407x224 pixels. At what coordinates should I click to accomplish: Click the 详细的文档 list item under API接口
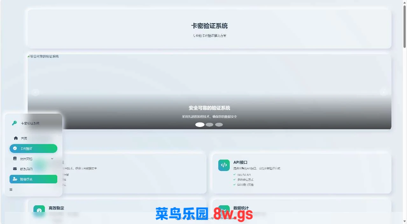click(x=245, y=185)
